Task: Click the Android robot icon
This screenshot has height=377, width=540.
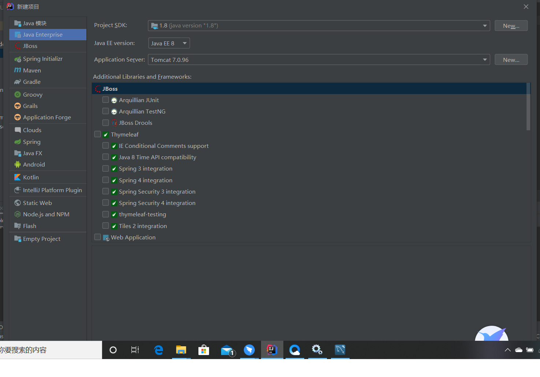Action: click(x=18, y=164)
